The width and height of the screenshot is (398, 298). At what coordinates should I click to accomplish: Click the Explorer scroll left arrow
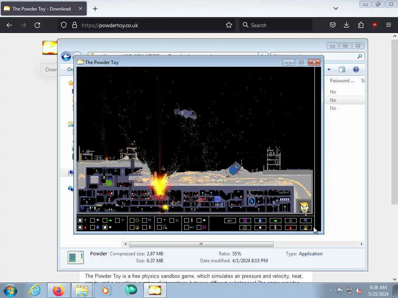pos(126,244)
